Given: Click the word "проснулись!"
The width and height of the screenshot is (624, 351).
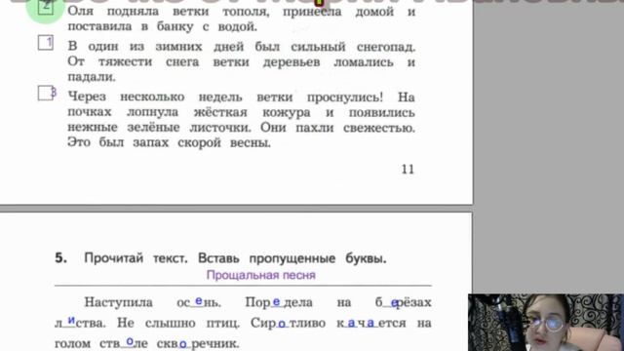Looking at the screenshot, I should click(345, 97).
